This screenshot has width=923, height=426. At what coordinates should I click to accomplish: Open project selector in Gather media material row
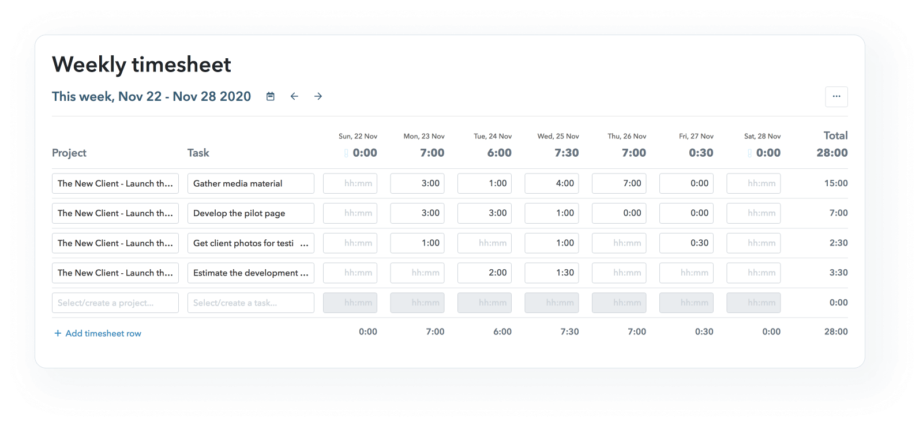click(x=115, y=183)
